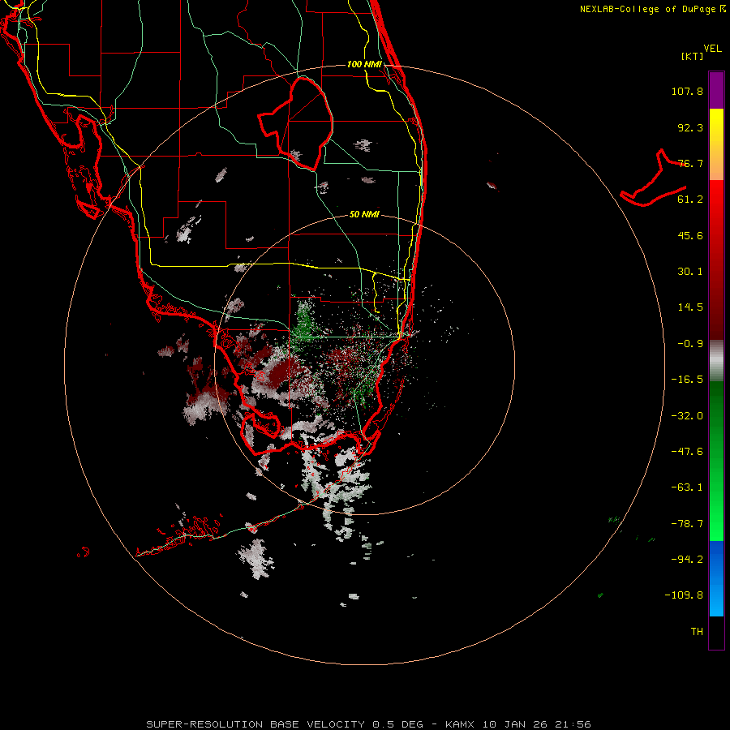Click the light blue segment of color bar
Image resolution: width=730 pixels, height=730 pixels.
coord(716,599)
